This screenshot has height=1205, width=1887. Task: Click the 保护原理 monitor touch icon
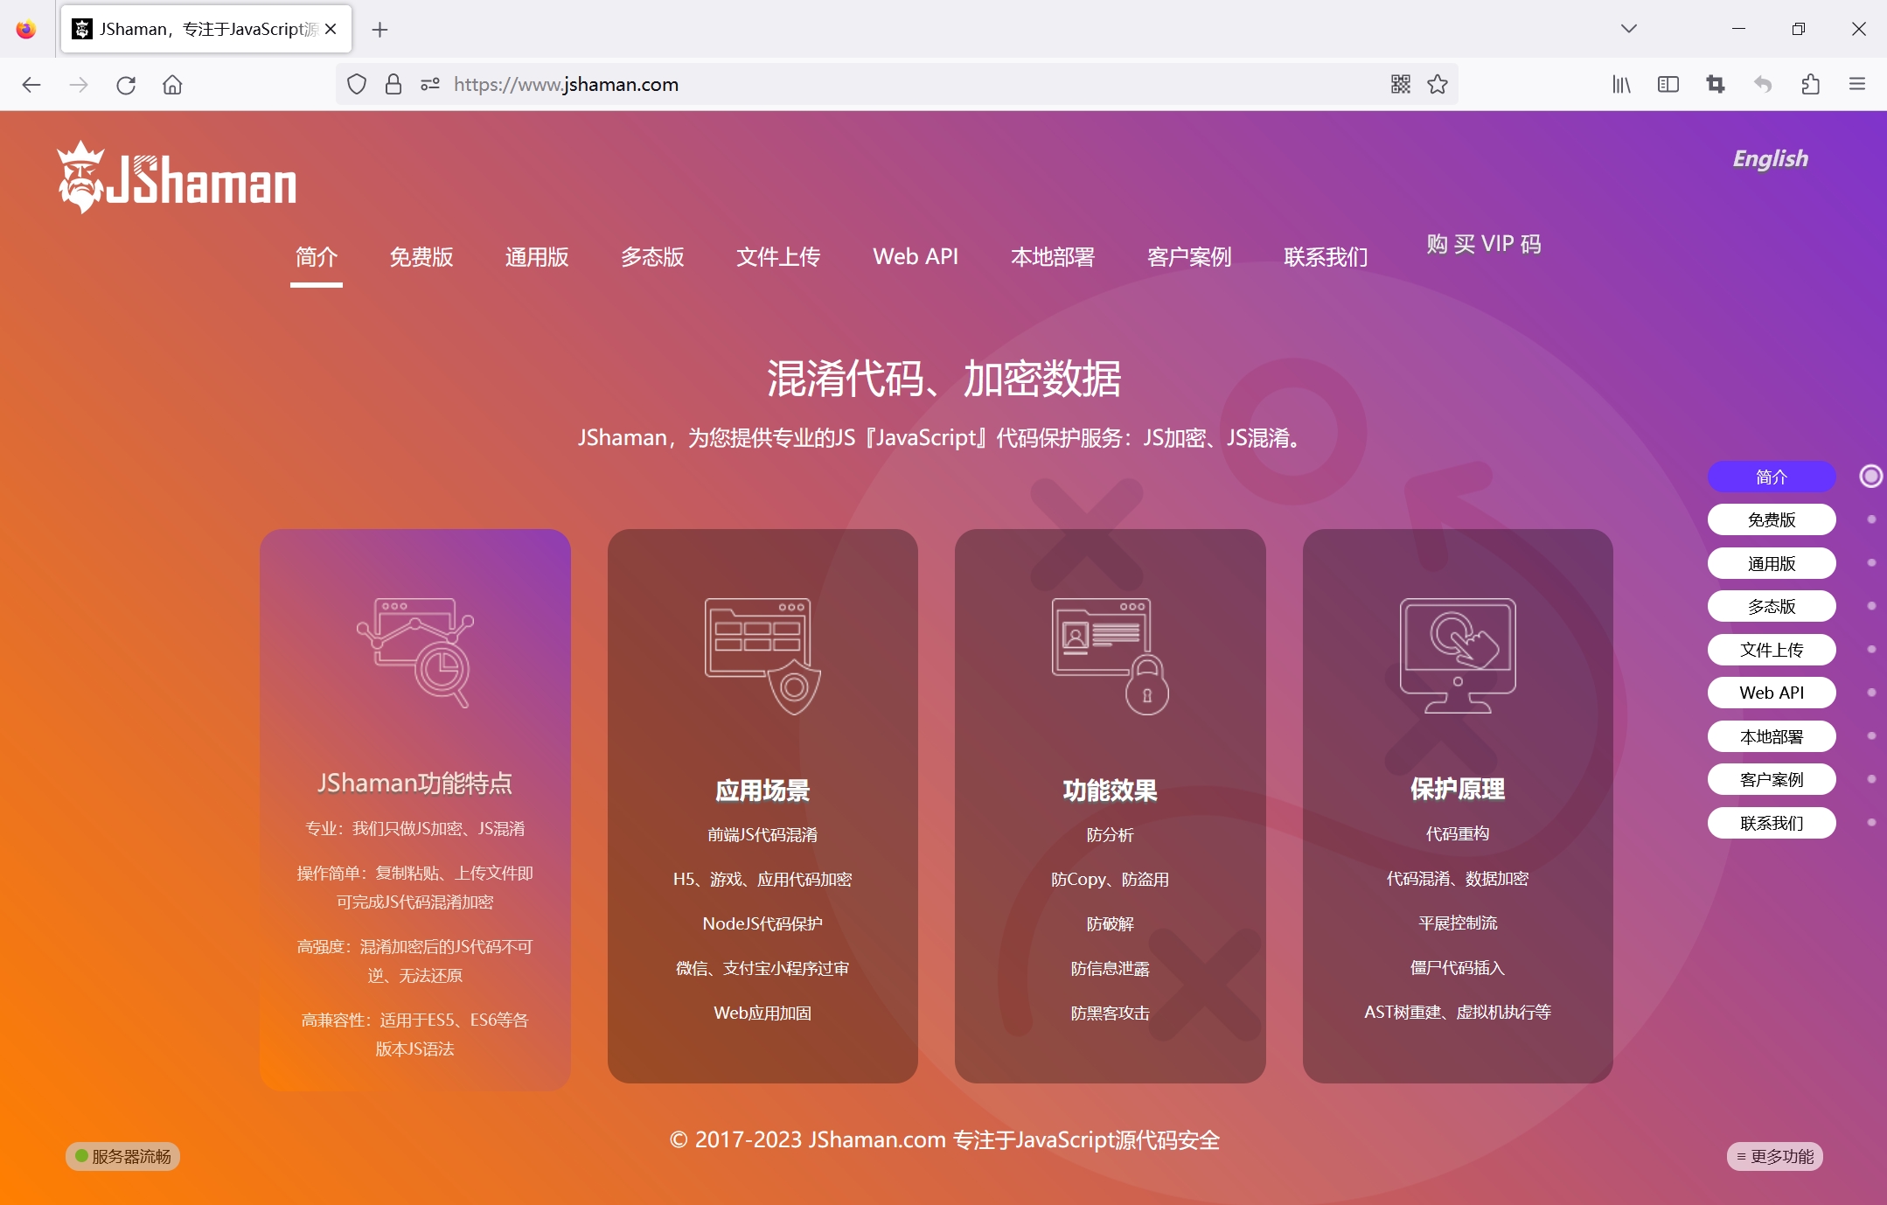pos(1458,656)
